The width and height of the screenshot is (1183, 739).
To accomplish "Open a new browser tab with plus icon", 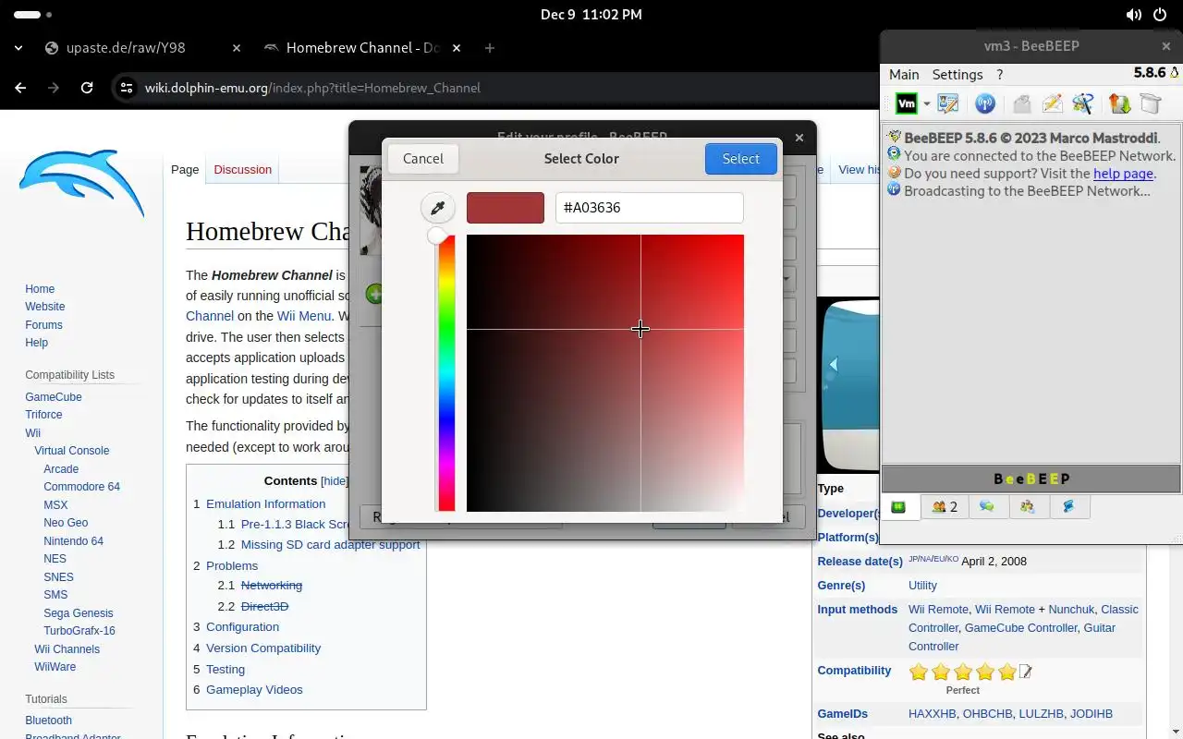I will pos(490,48).
